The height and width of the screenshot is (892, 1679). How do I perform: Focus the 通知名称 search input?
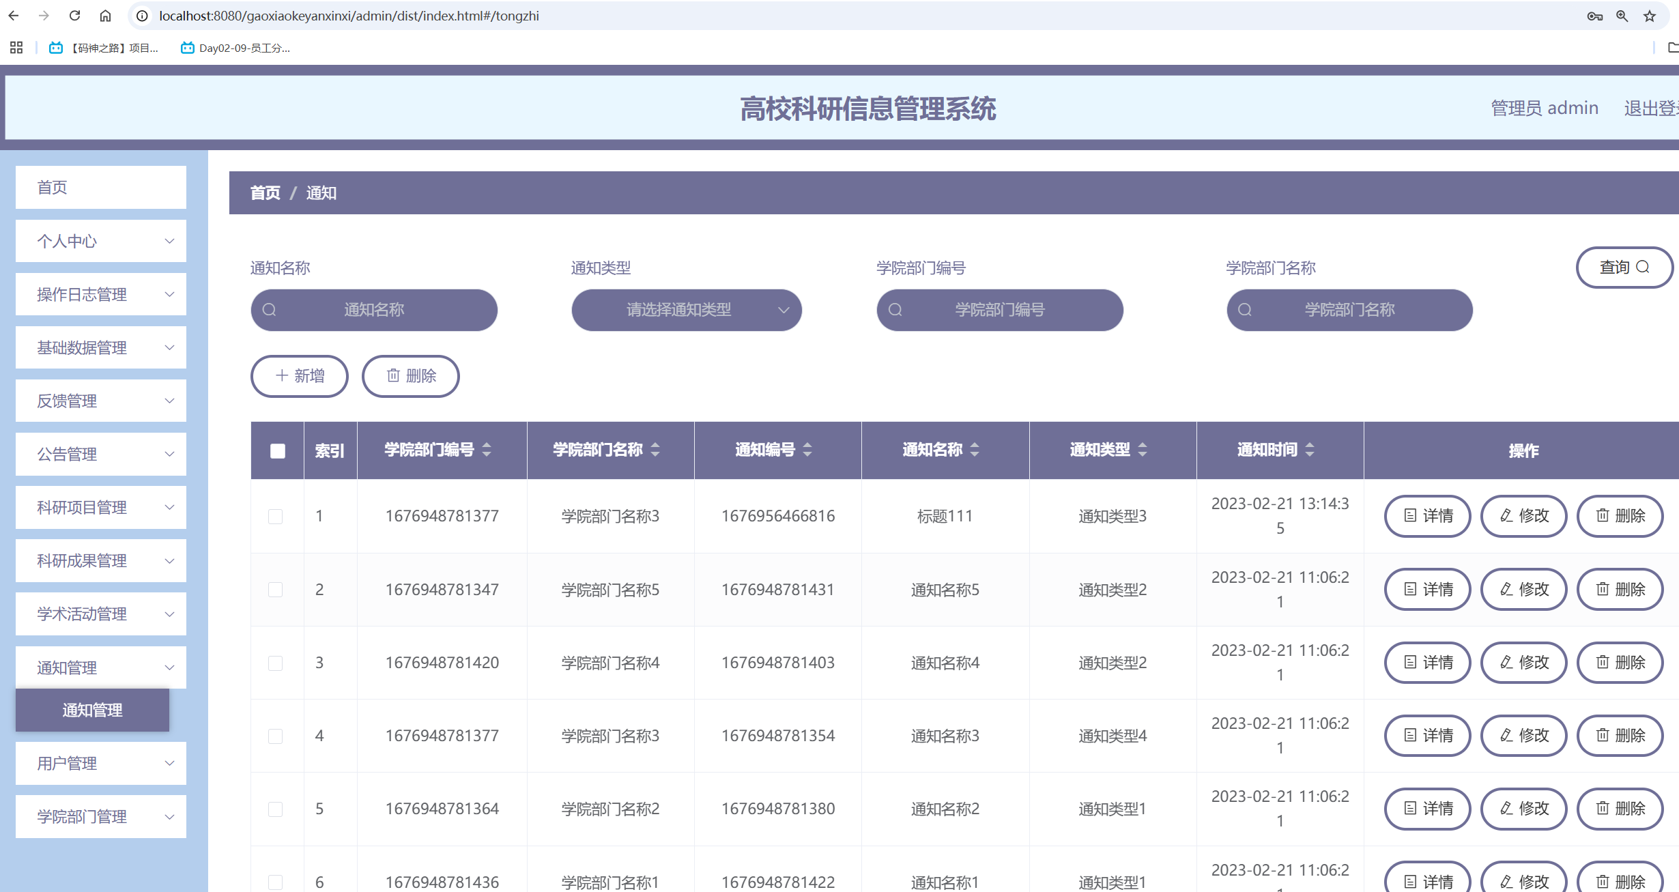coord(374,310)
